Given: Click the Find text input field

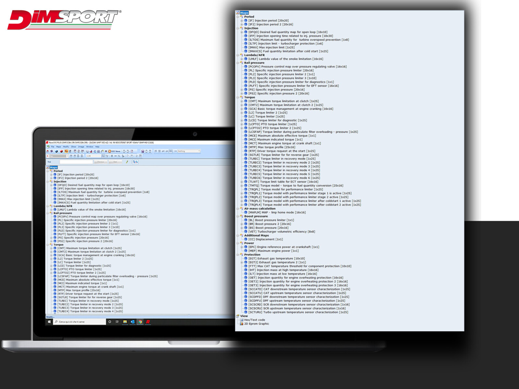Looking at the screenshot, I should tap(76, 162).
